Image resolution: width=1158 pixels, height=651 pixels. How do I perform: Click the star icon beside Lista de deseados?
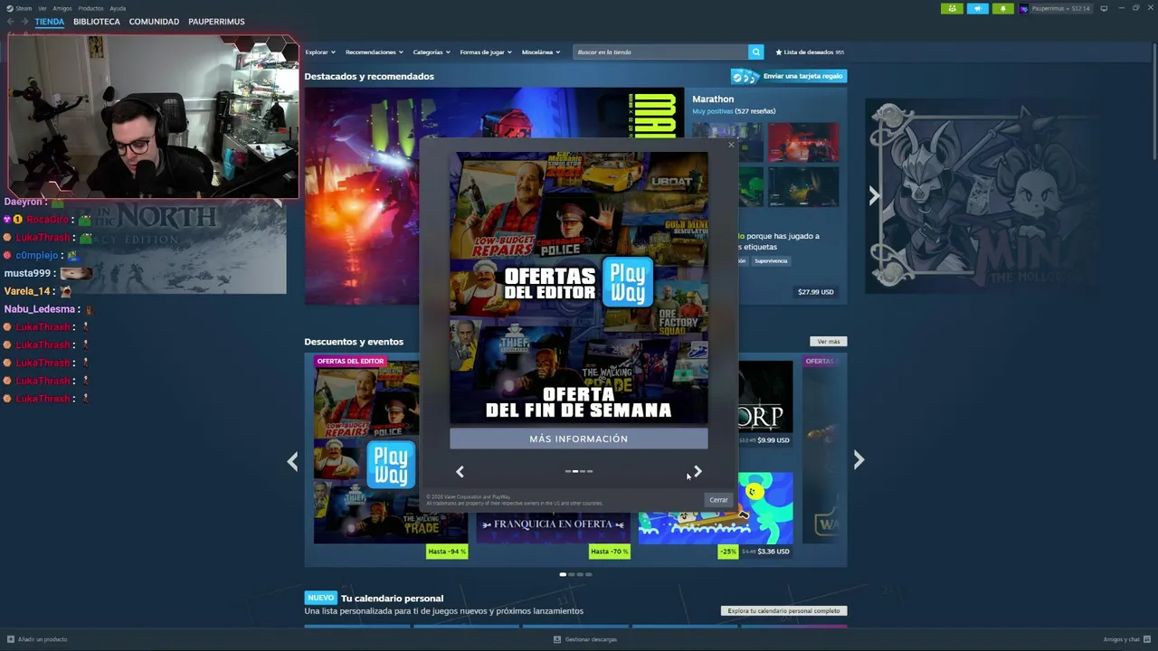click(779, 52)
